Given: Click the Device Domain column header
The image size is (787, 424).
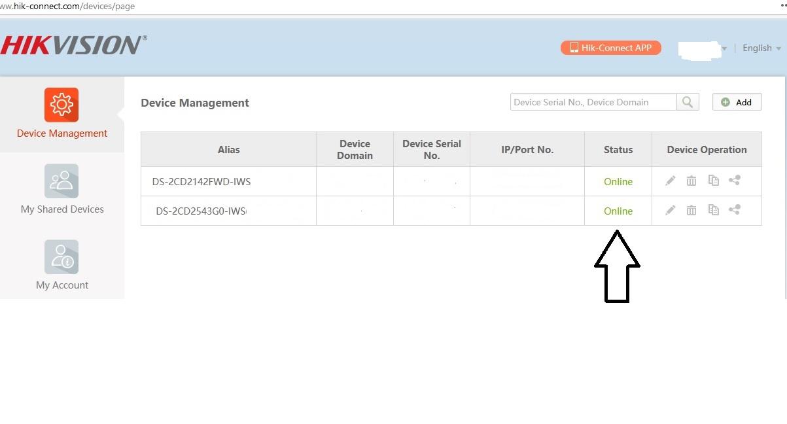Looking at the screenshot, I should [355, 149].
